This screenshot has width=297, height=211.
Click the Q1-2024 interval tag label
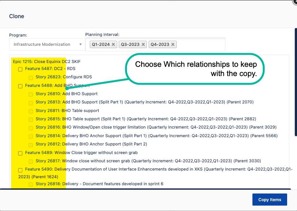click(x=101, y=44)
